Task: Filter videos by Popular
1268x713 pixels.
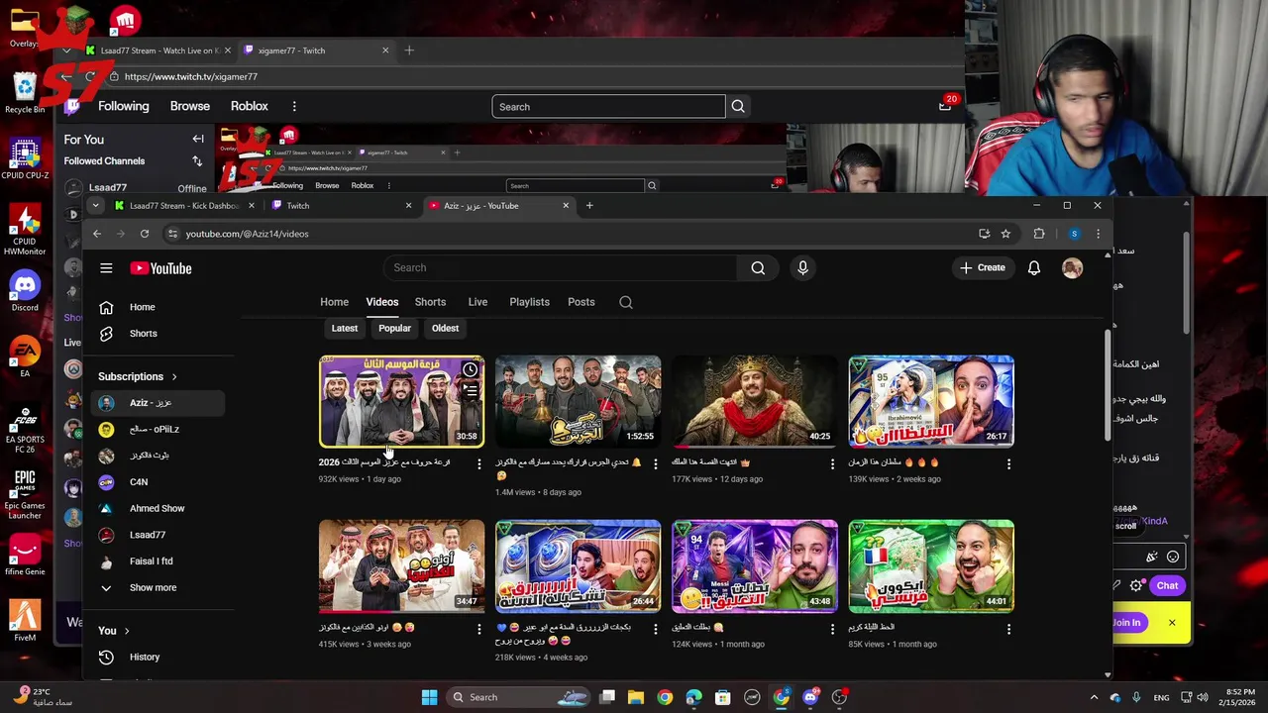Action: click(394, 328)
